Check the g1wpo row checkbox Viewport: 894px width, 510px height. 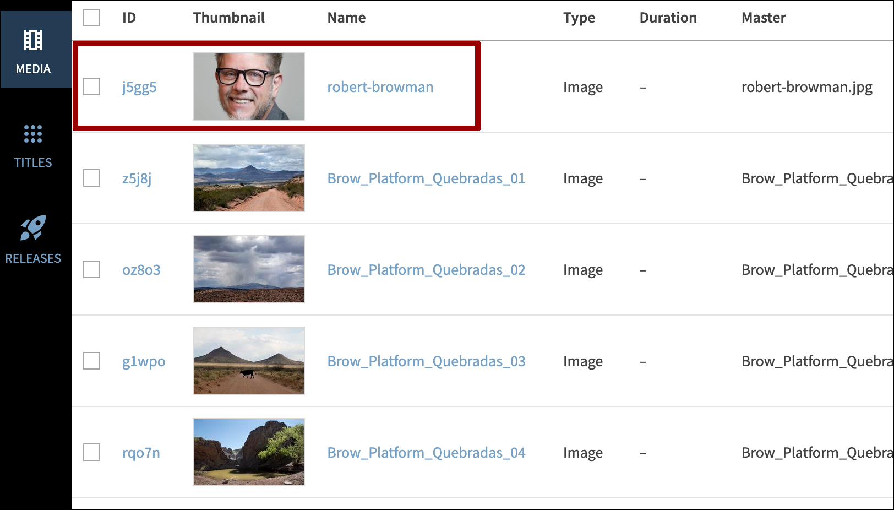[91, 361]
